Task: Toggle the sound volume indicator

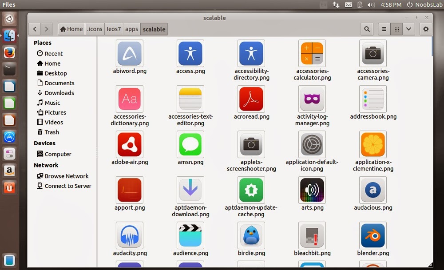Action: click(371, 4)
